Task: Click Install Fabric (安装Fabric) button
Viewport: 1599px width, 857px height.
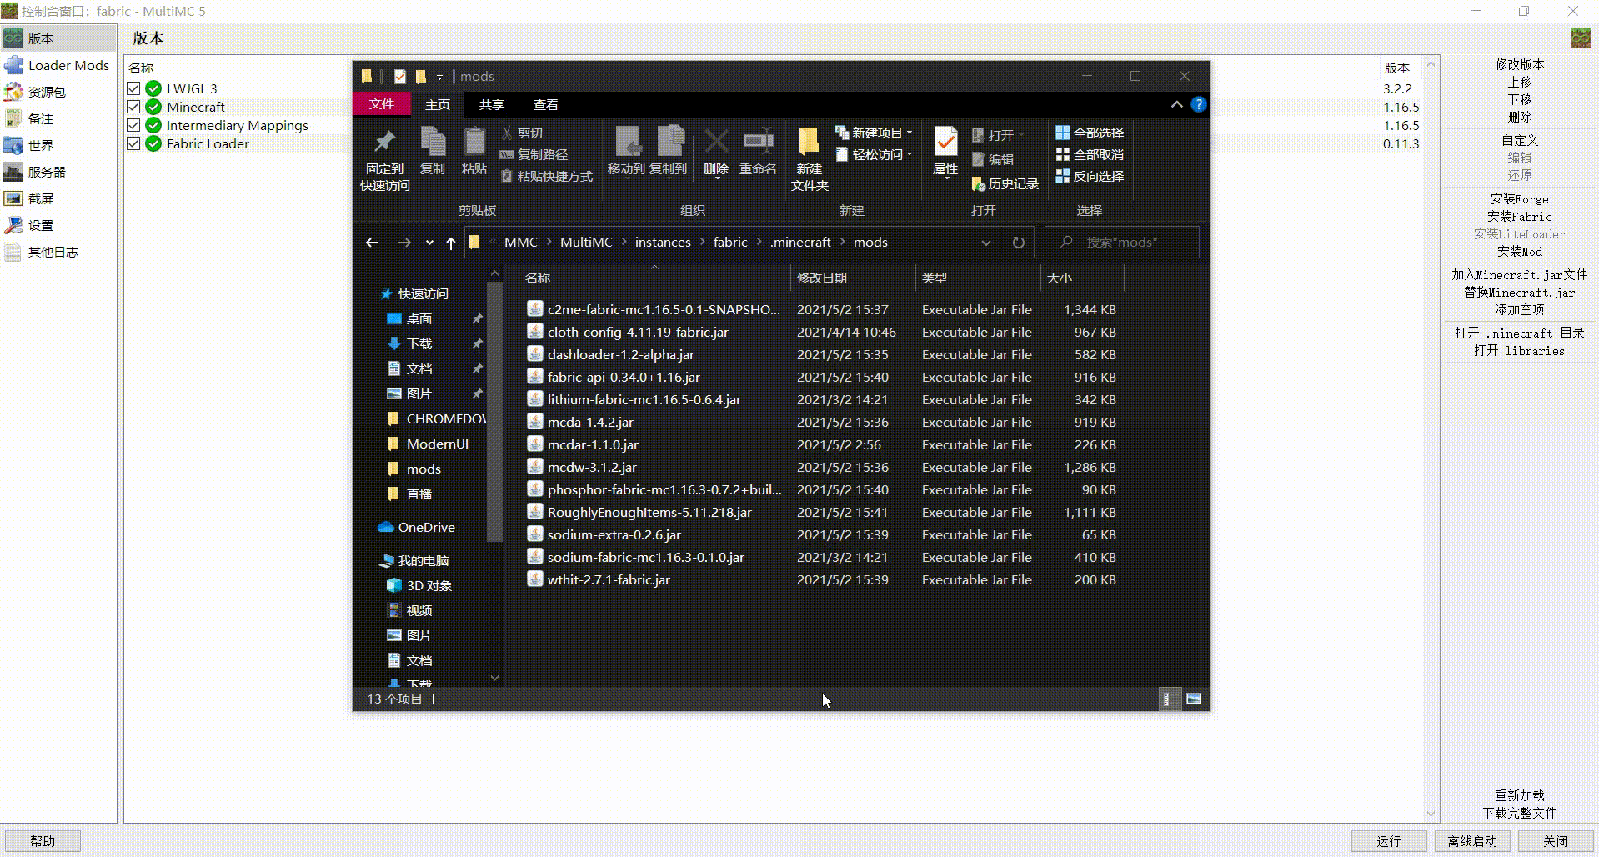Action: click(1519, 217)
